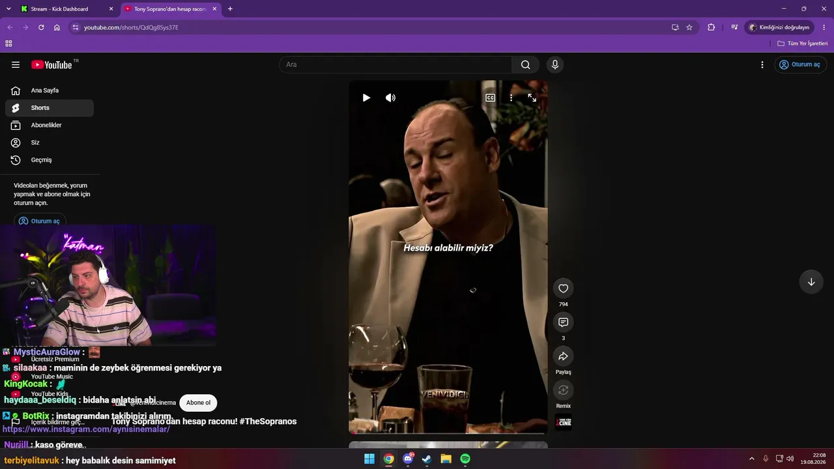Image resolution: width=834 pixels, height=469 pixels.
Task: Mute the Shorts video volume
Action: tap(390, 98)
